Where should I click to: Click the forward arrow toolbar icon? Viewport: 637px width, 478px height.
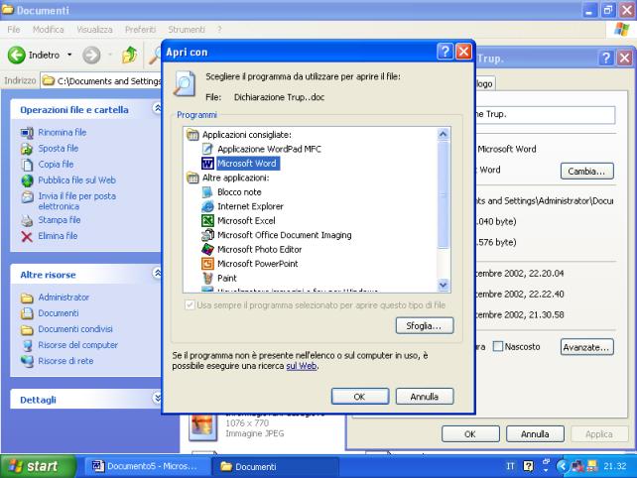(91, 55)
